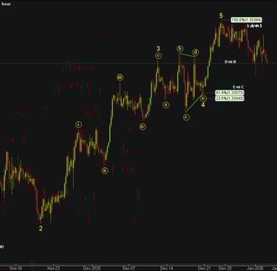Select the yellow wave 4 label

coord(203,105)
